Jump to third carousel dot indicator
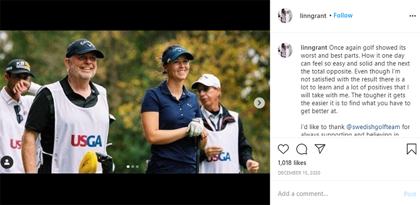This screenshot has height=205, width=420. click(137, 167)
